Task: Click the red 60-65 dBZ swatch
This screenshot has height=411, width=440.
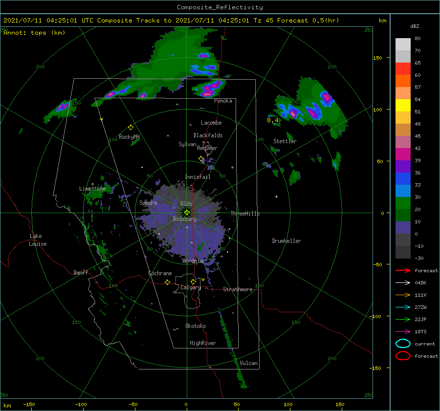Action: click(403, 68)
